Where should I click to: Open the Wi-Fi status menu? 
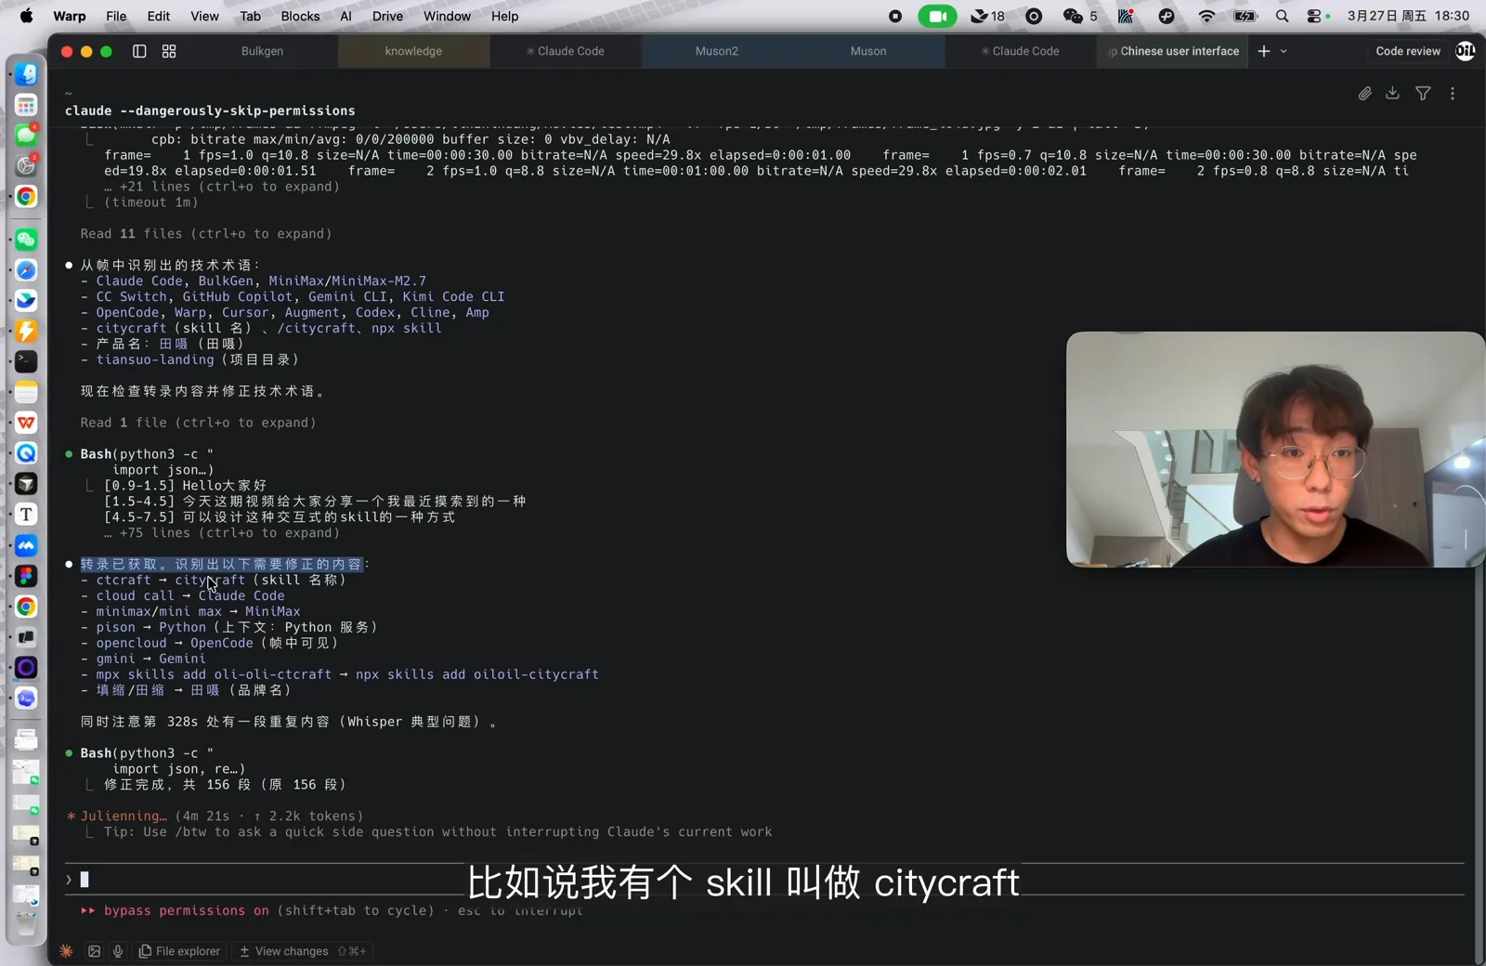[1206, 16]
